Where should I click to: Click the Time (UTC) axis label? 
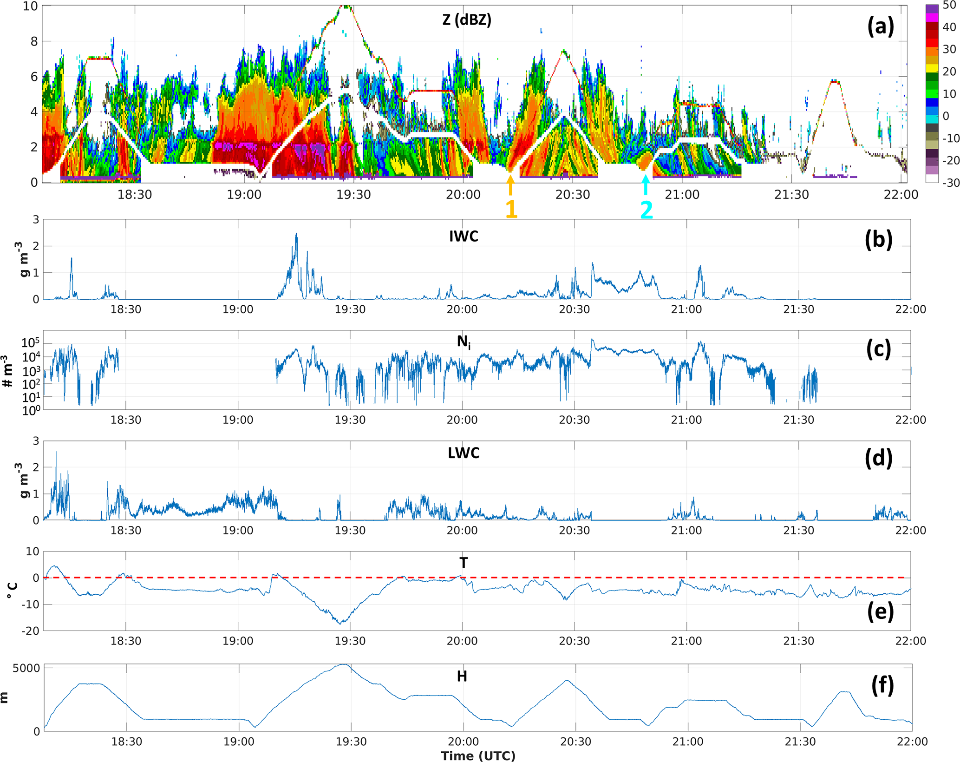coord(478,755)
